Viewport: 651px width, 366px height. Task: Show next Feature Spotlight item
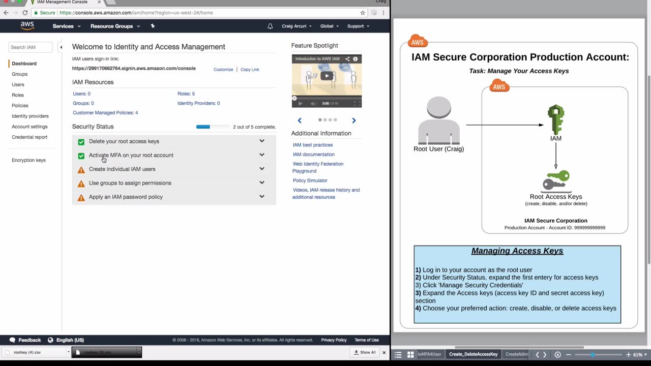(x=354, y=120)
